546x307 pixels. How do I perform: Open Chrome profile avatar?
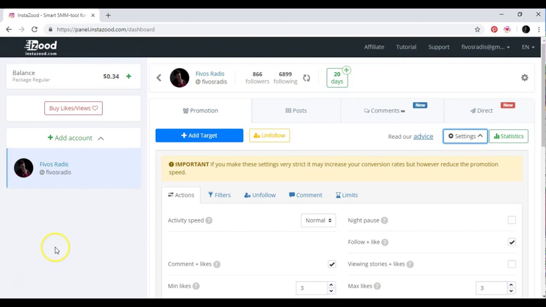click(526, 29)
